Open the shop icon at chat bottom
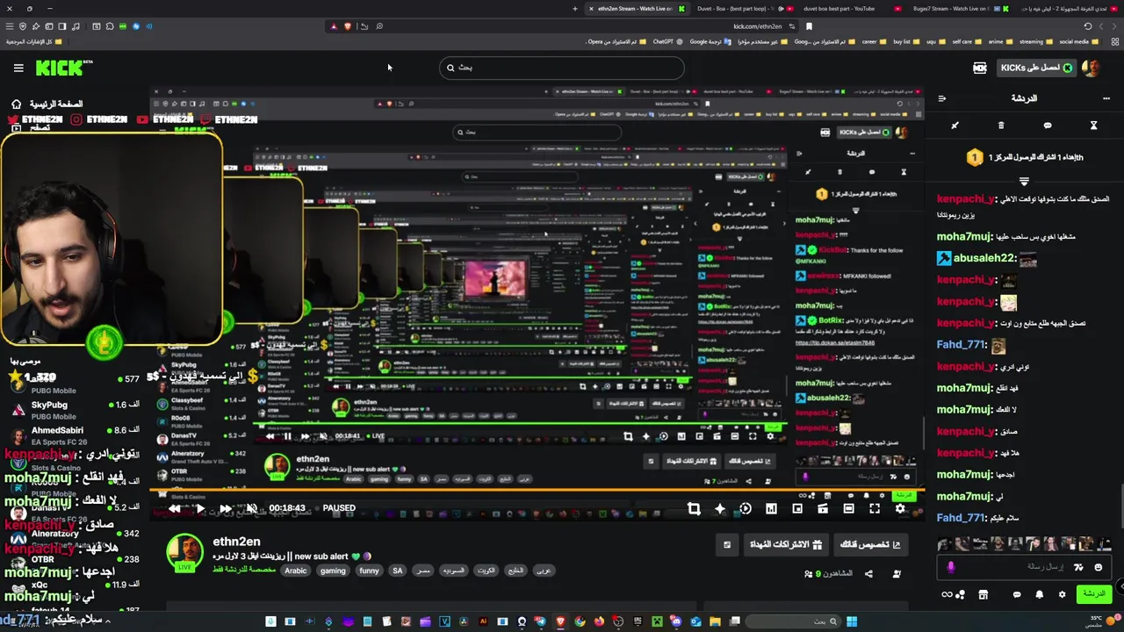1124x632 pixels. [983, 594]
